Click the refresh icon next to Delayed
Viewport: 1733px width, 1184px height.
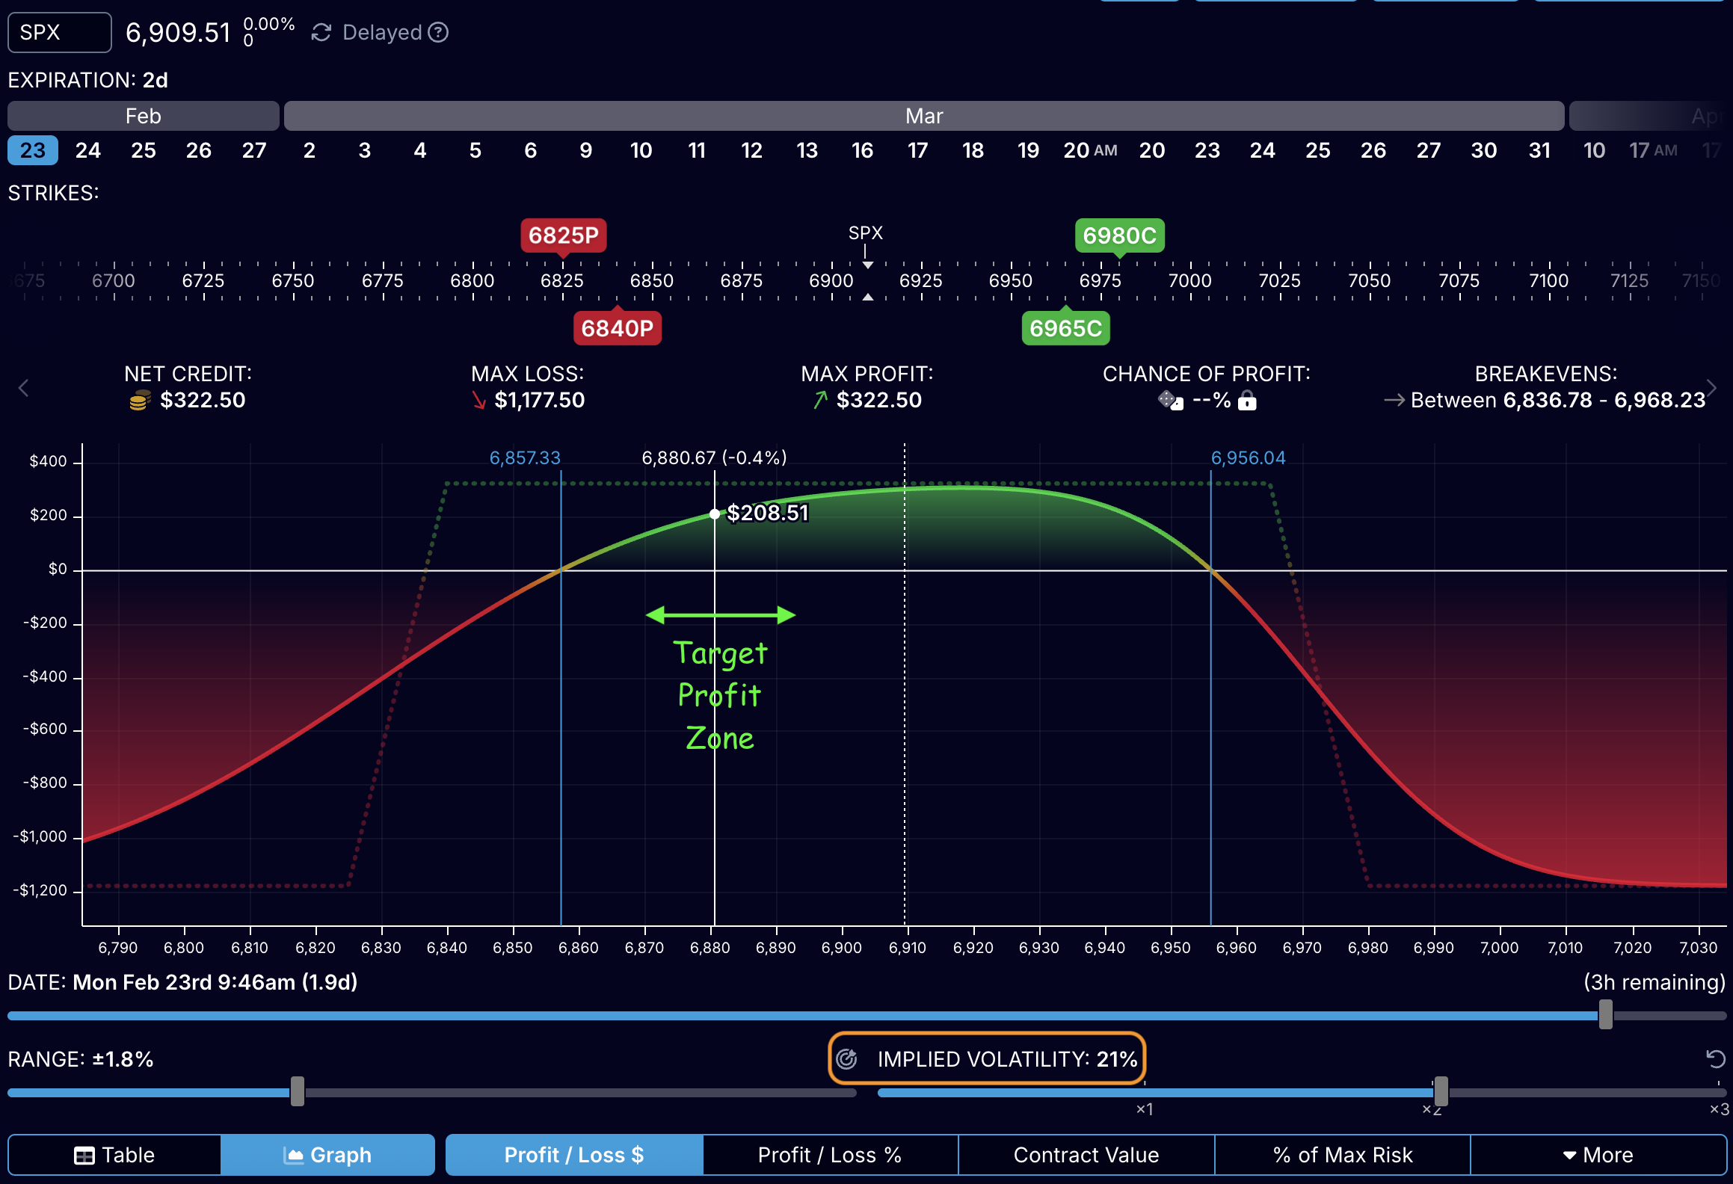tap(321, 32)
